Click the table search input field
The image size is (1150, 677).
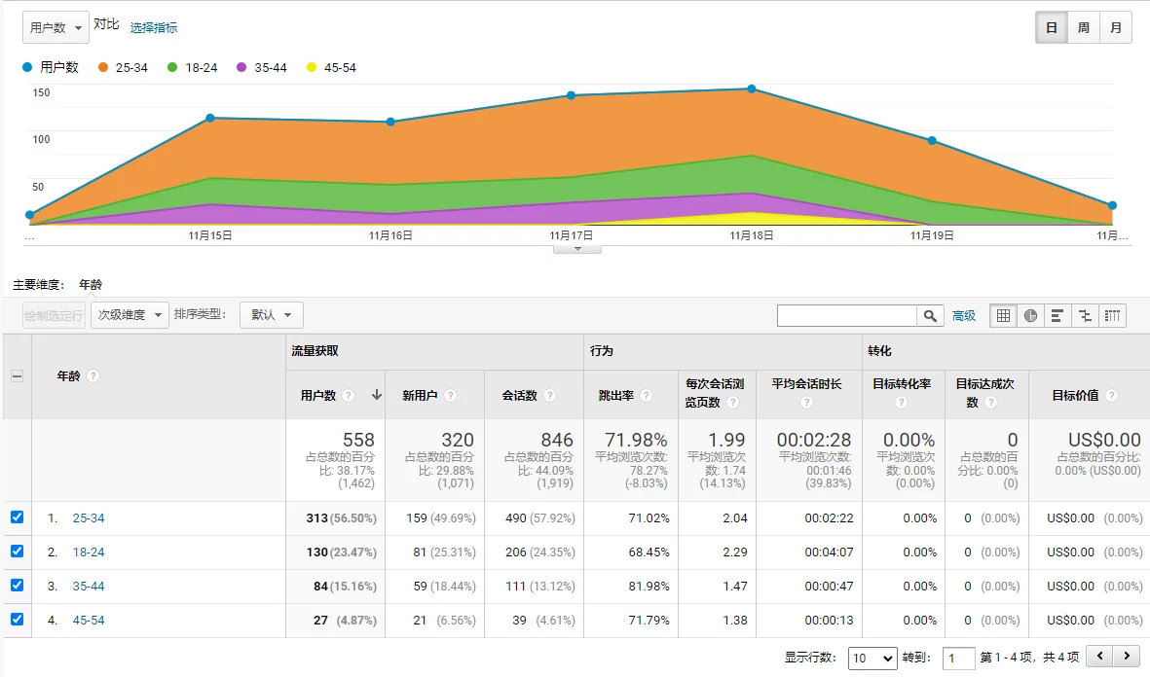pyautogui.click(x=846, y=315)
